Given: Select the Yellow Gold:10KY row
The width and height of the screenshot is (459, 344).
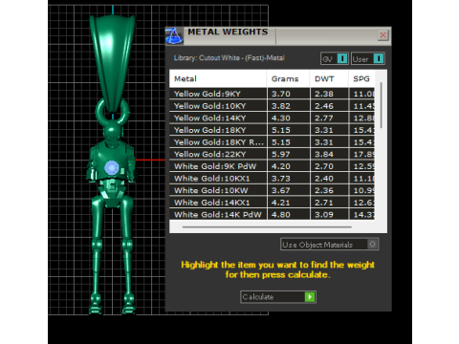Looking at the screenshot, I should click(x=272, y=106).
